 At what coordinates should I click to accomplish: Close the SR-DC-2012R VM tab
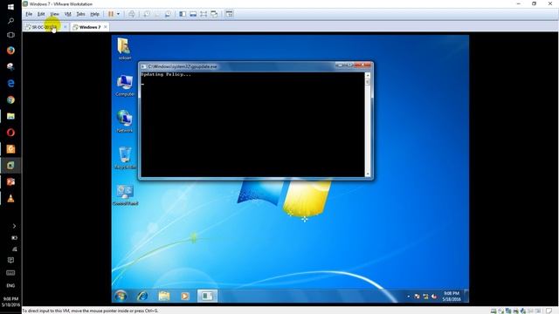click(66, 27)
